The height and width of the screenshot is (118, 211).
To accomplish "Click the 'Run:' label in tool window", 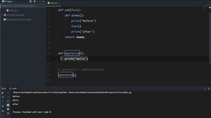I will [x=4, y=88].
